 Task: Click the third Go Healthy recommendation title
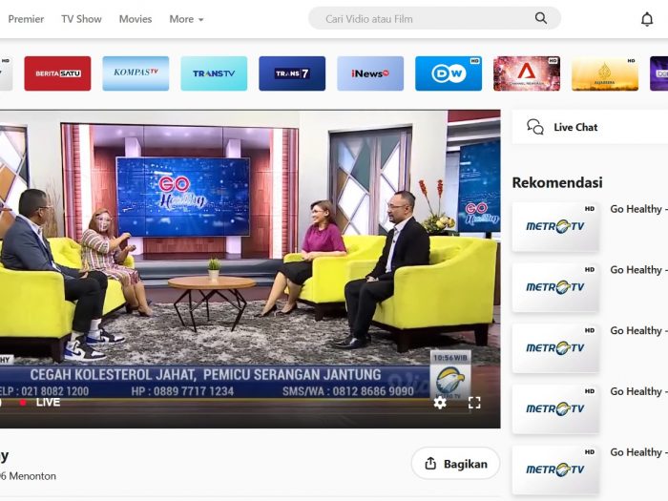[x=638, y=331]
